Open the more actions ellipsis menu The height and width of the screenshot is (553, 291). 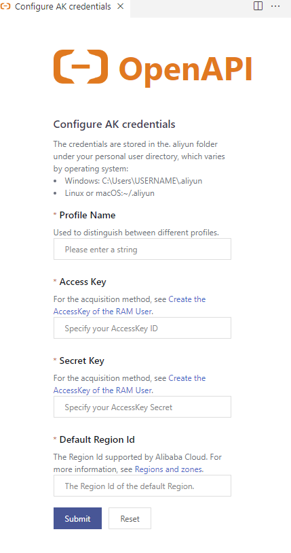tap(275, 6)
